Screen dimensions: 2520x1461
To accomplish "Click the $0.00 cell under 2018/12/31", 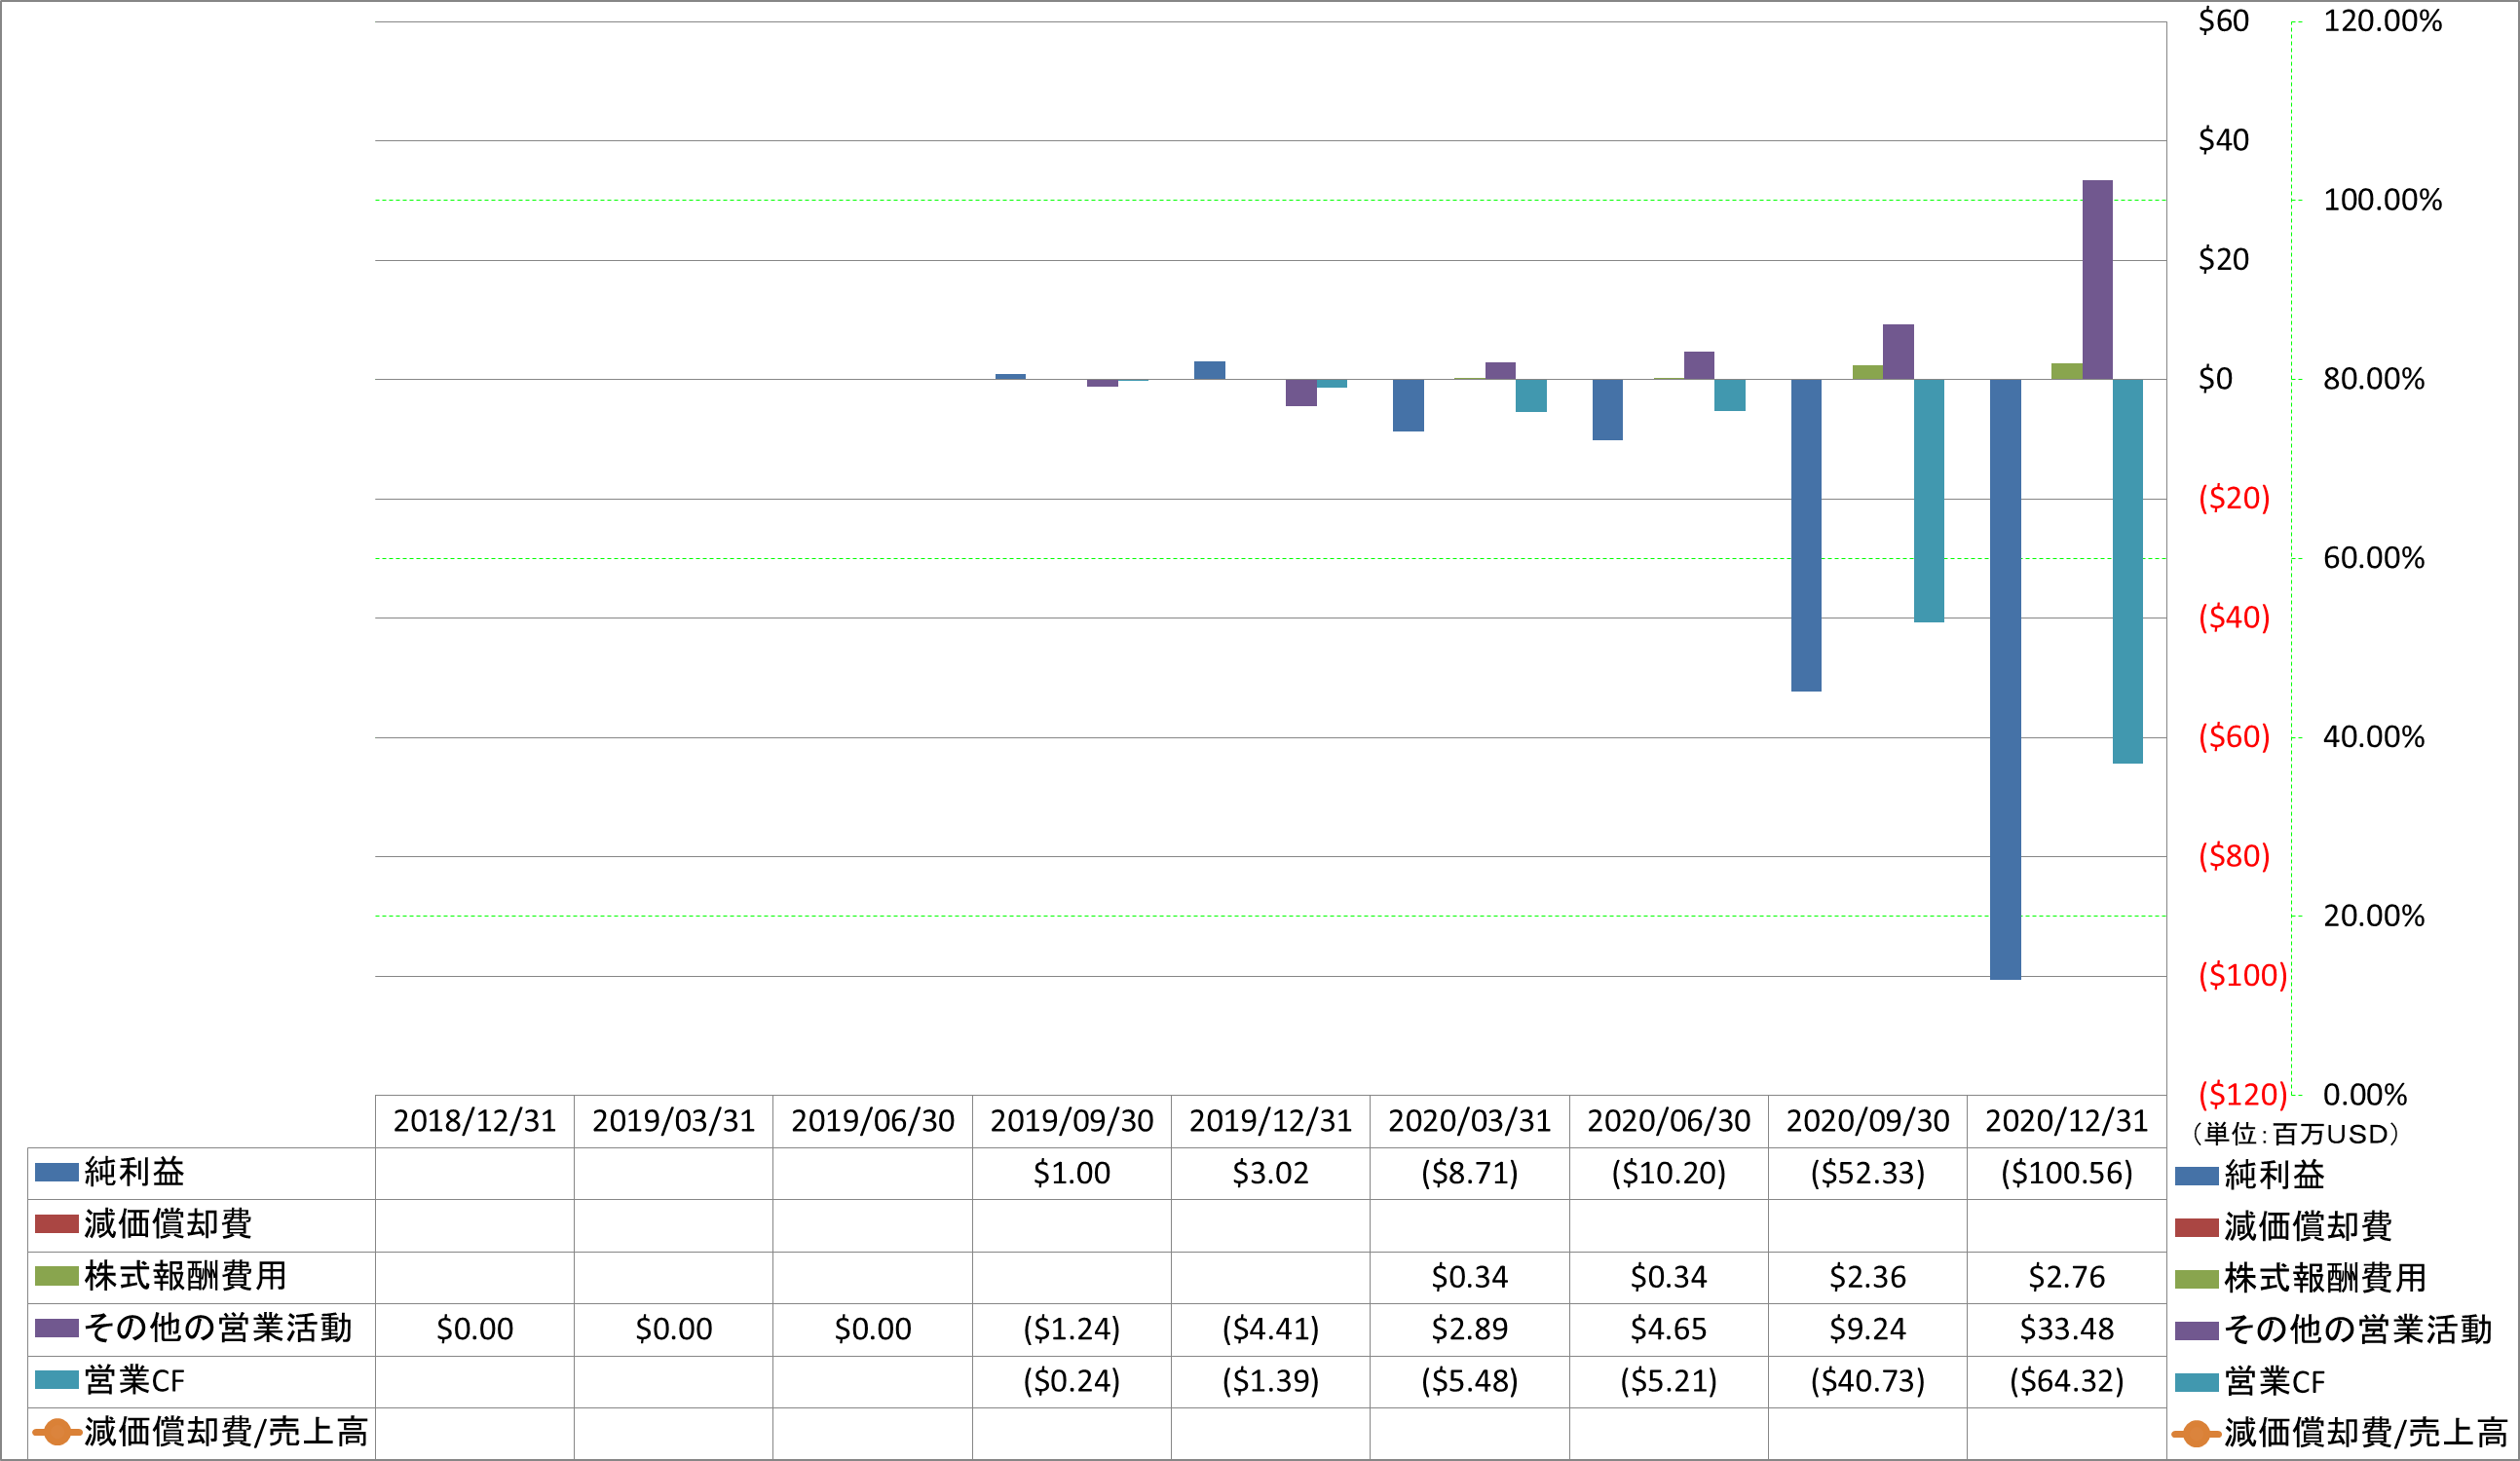I will [x=474, y=1329].
